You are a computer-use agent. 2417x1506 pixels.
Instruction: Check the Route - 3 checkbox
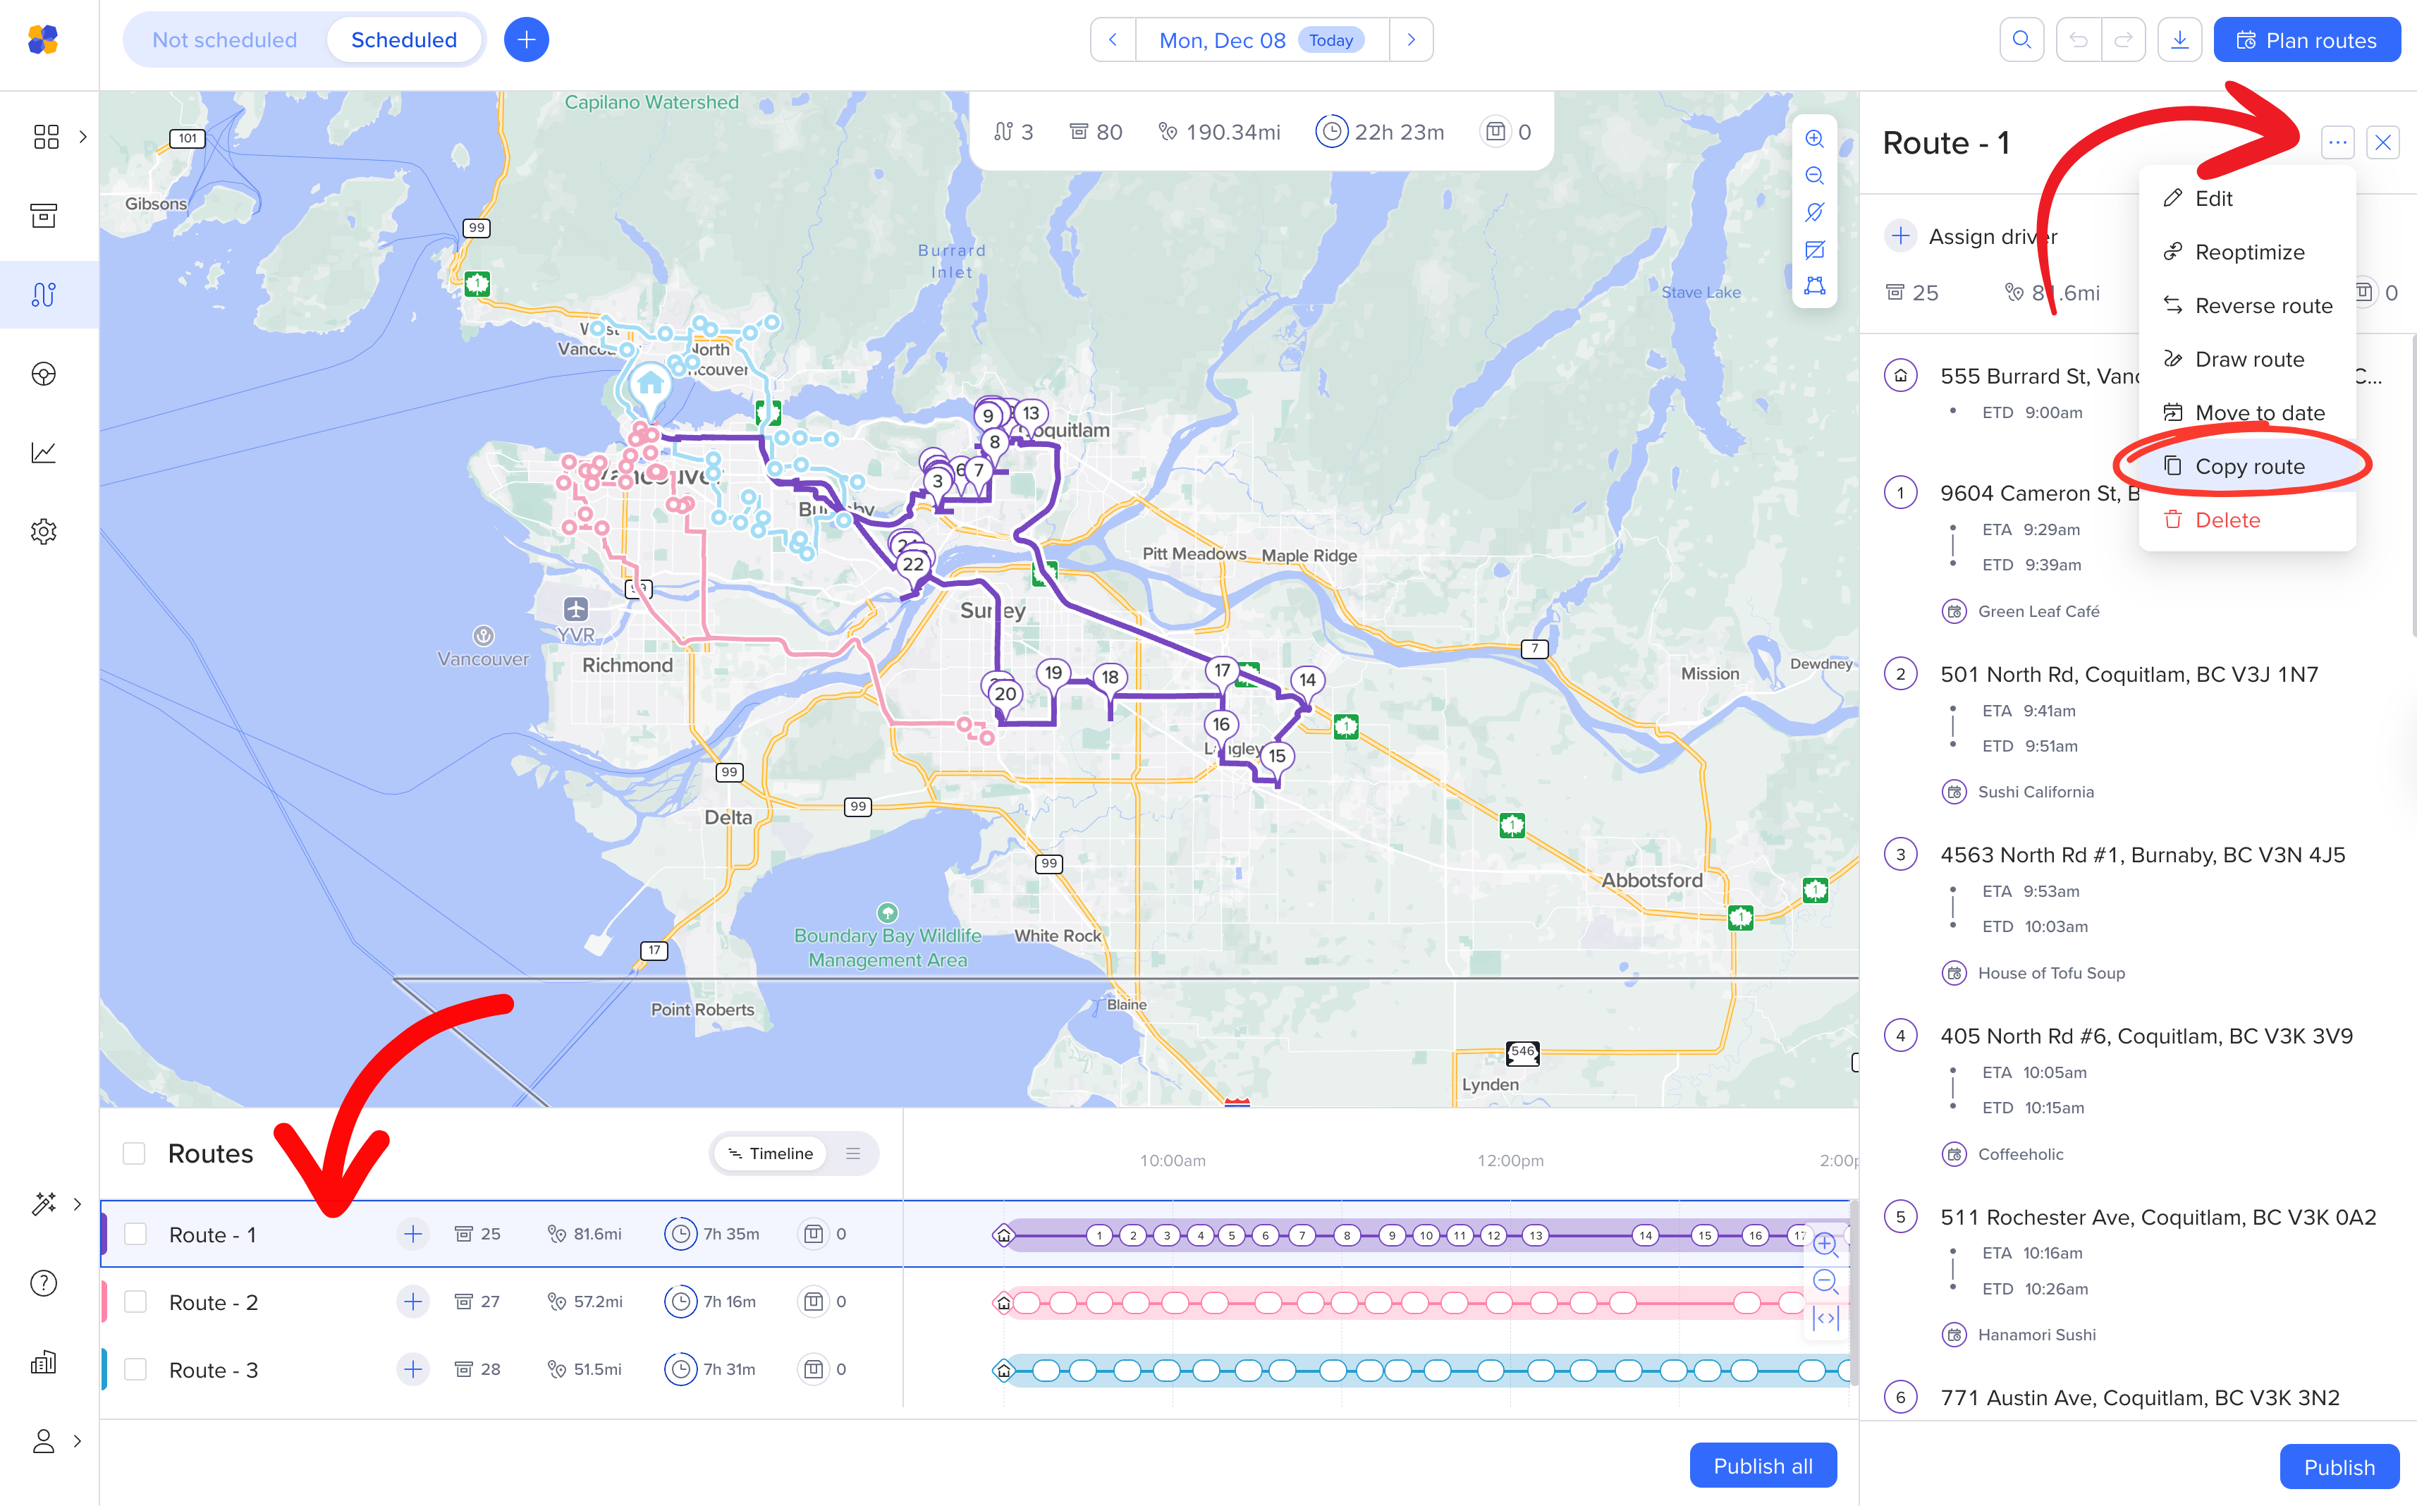tap(135, 1369)
